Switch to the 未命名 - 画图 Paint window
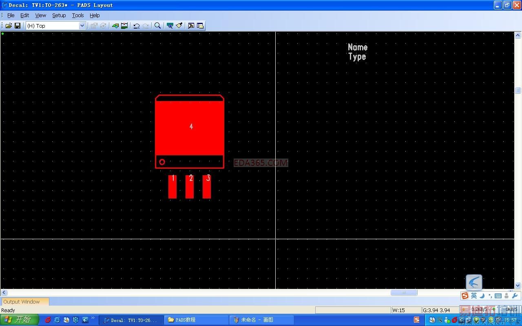 tap(262, 320)
